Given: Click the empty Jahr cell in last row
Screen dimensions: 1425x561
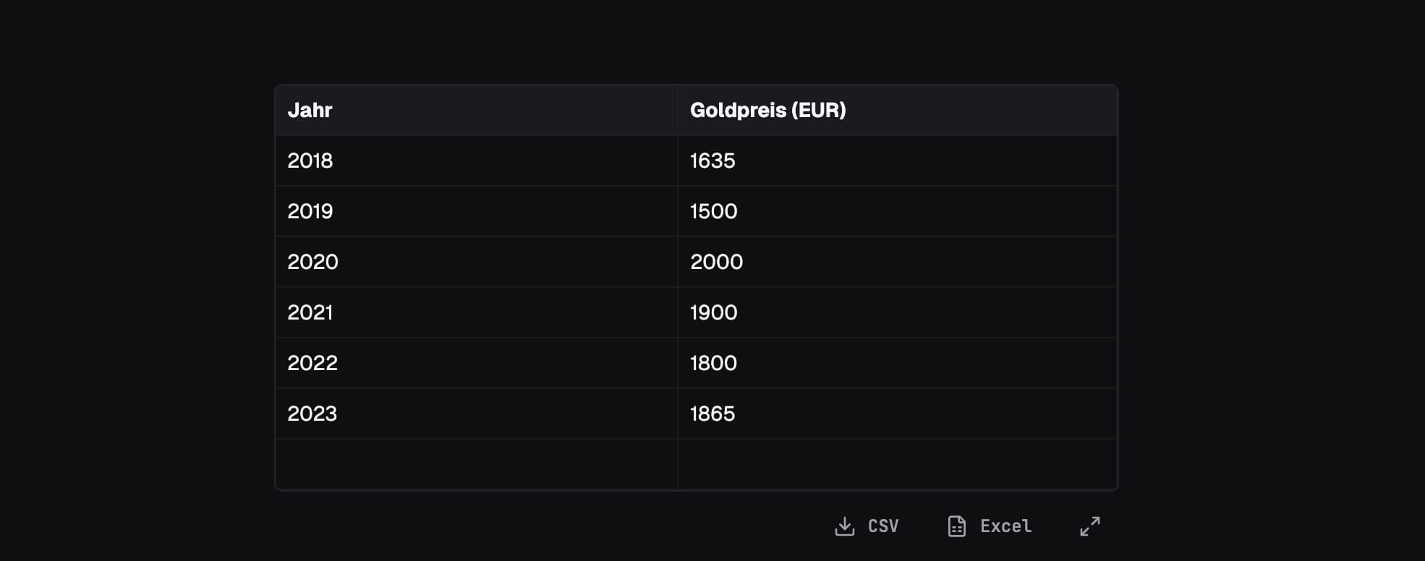Looking at the screenshot, I should 476,464.
